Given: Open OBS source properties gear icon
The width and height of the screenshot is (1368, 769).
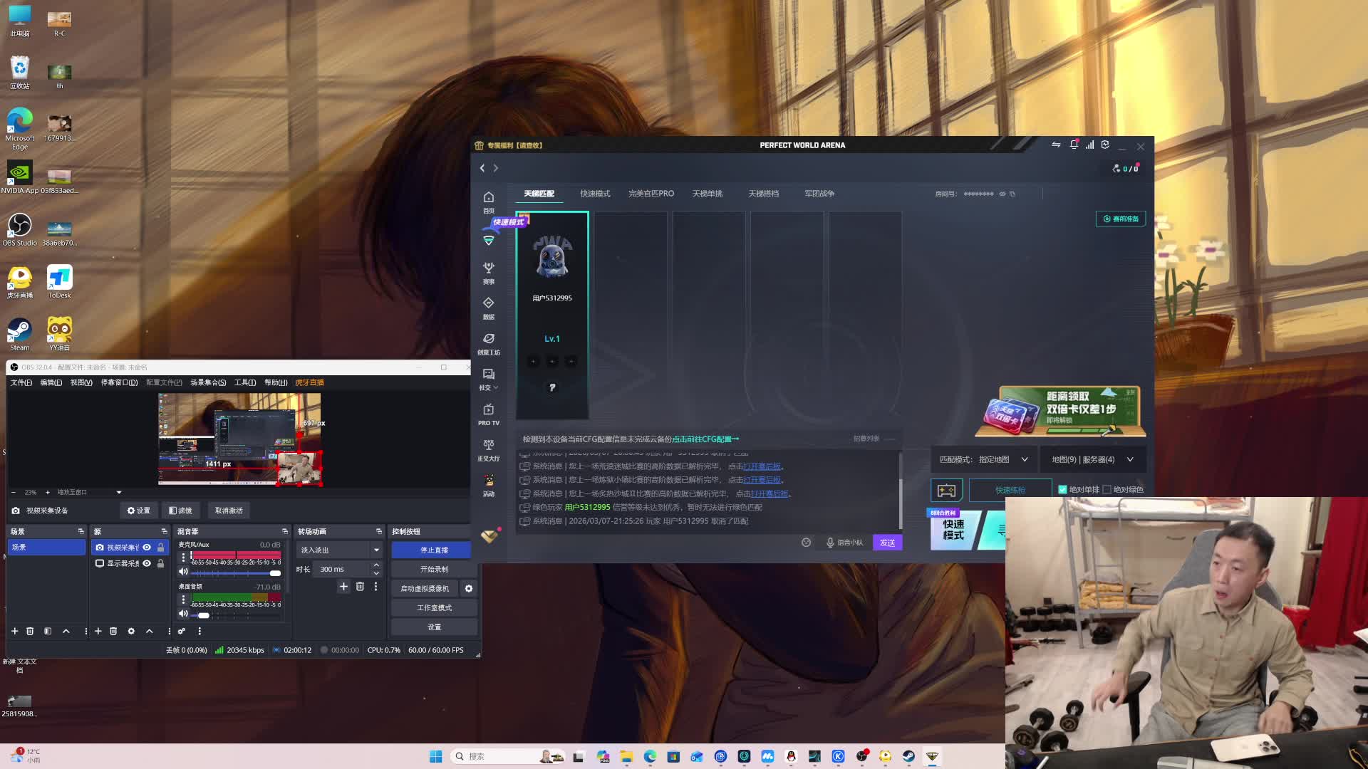Looking at the screenshot, I should tap(131, 632).
